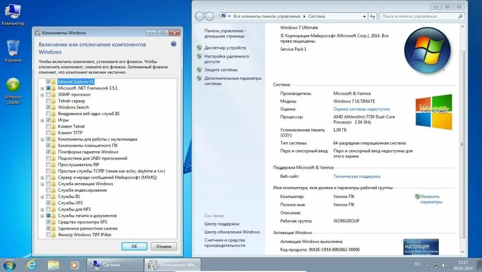Click the OK button
This screenshot has height=272, width=482.
click(x=135, y=246)
